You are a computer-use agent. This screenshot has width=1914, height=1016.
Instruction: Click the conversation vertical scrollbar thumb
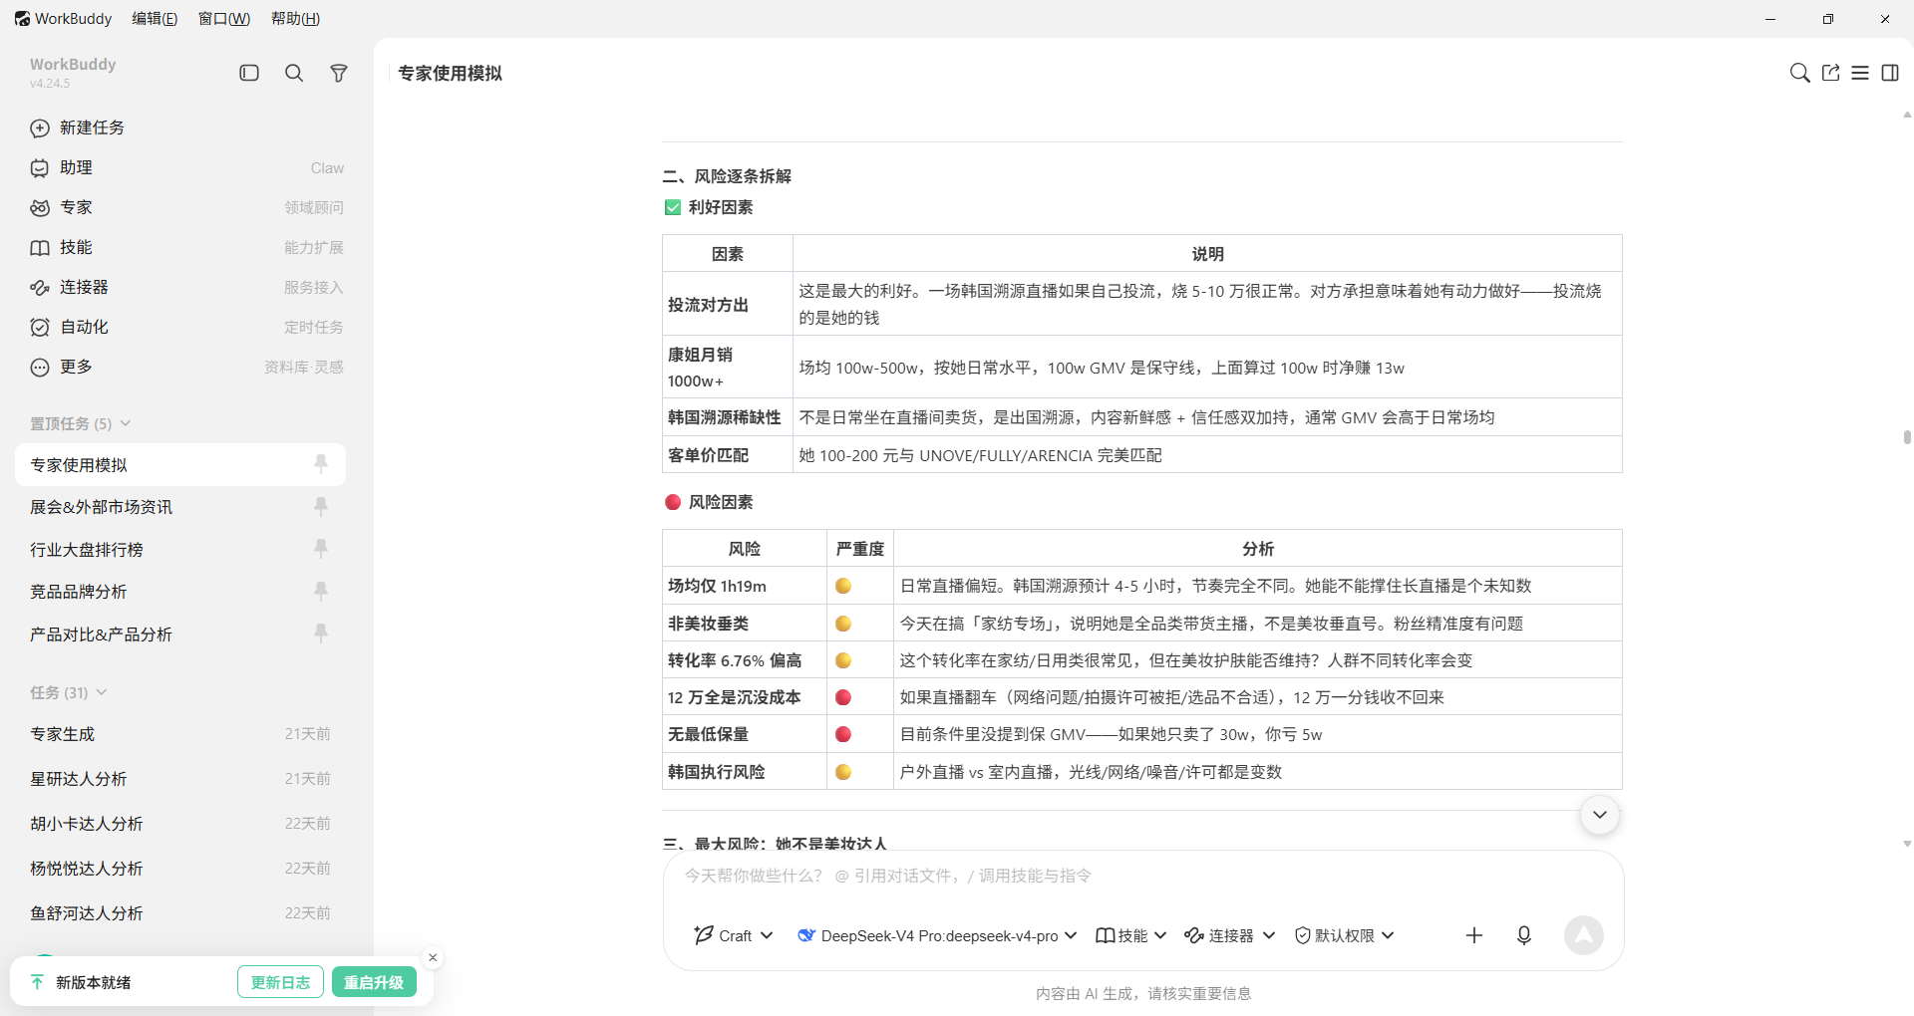point(1907,437)
